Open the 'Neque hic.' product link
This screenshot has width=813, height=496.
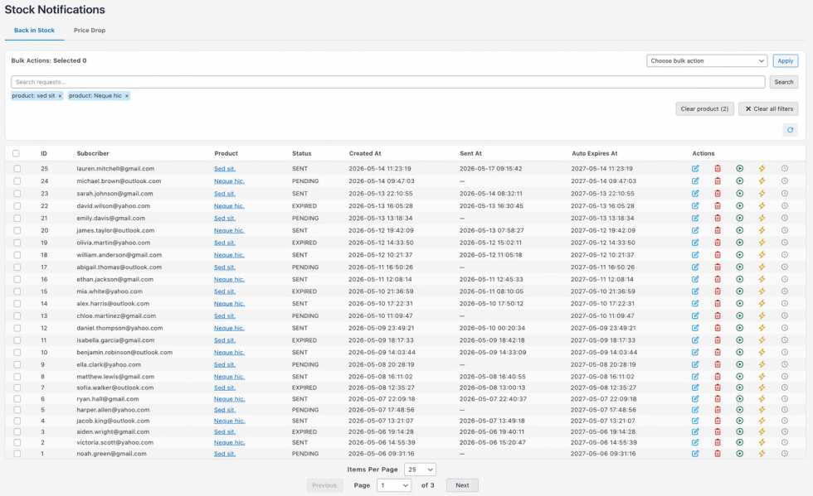pos(228,181)
